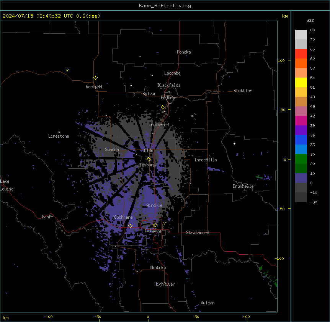Pick the light gray 70-80 dBZ swatch

click(x=301, y=35)
